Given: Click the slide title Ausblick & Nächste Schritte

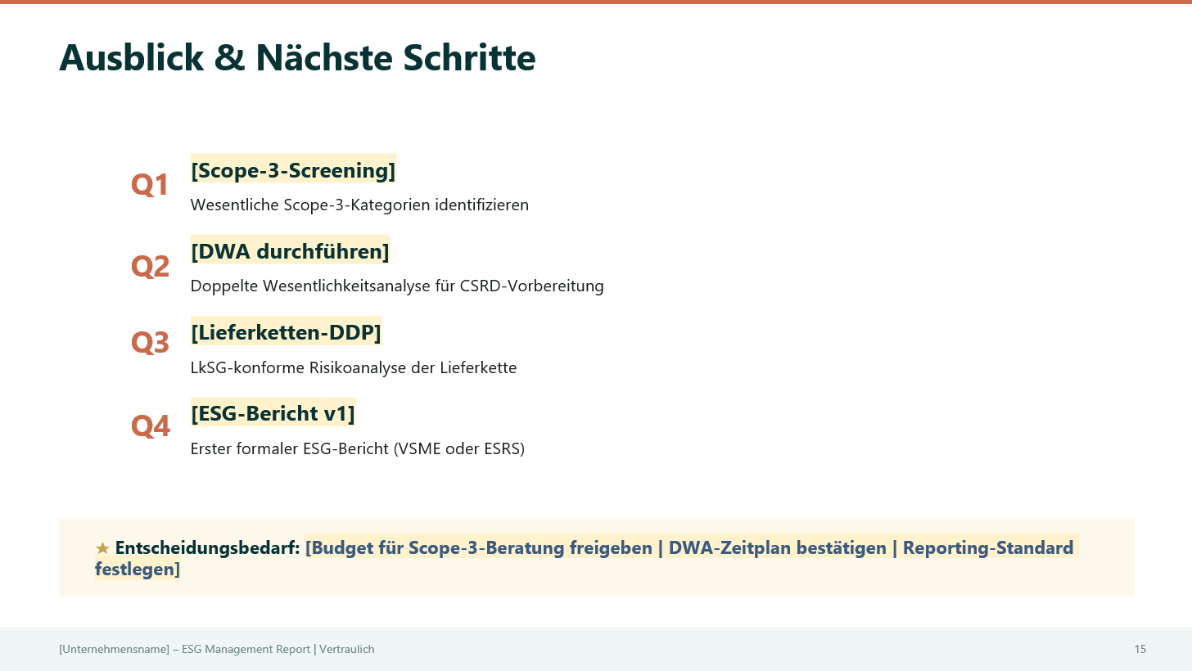Looking at the screenshot, I should point(297,57).
